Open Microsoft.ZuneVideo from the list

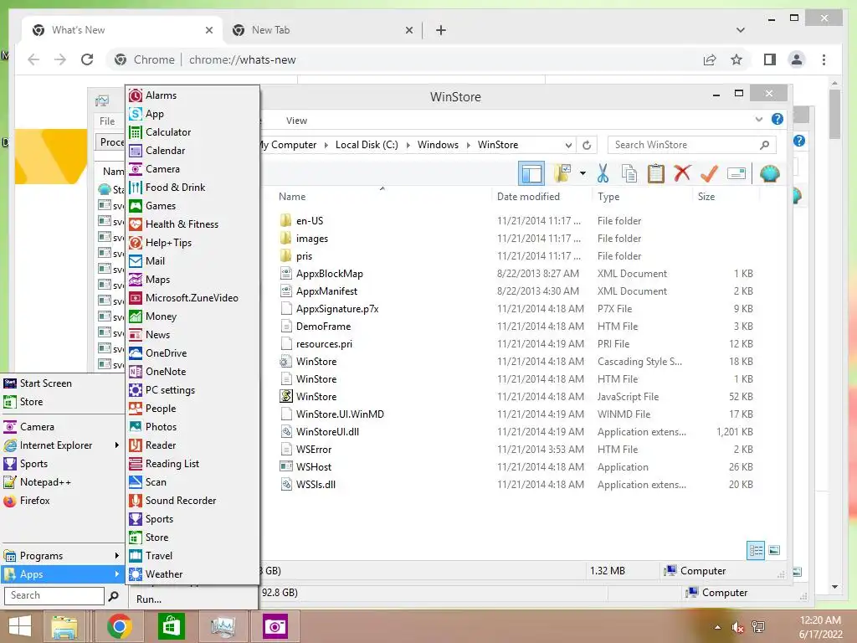(192, 298)
